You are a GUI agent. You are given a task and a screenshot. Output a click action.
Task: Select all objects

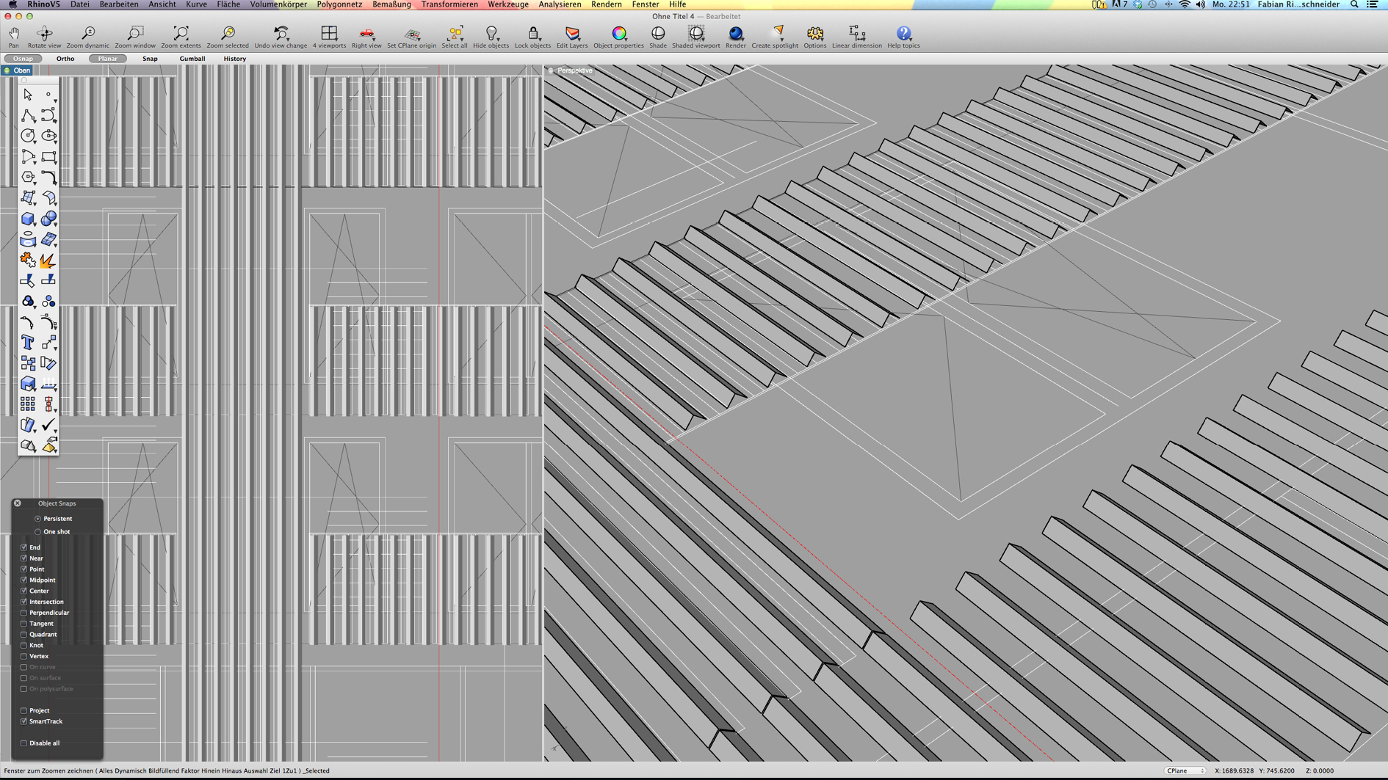tap(455, 37)
